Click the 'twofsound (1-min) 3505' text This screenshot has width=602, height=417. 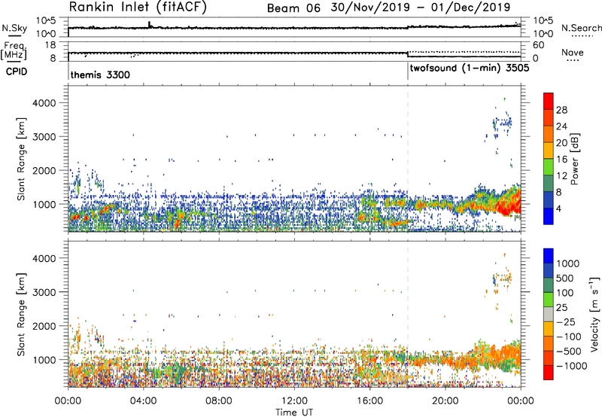[470, 68]
